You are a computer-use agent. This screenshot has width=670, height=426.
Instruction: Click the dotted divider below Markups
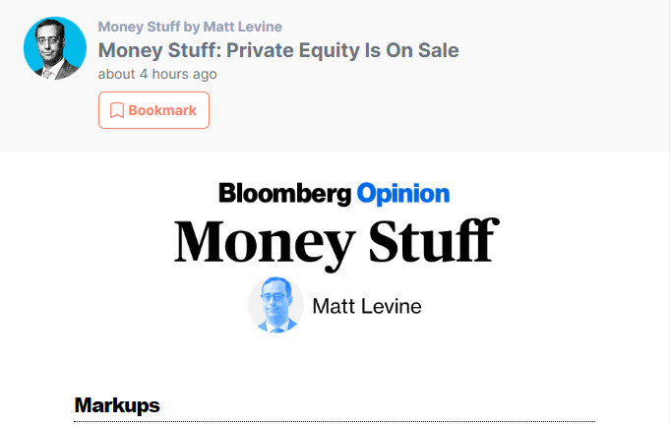(335, 421)
